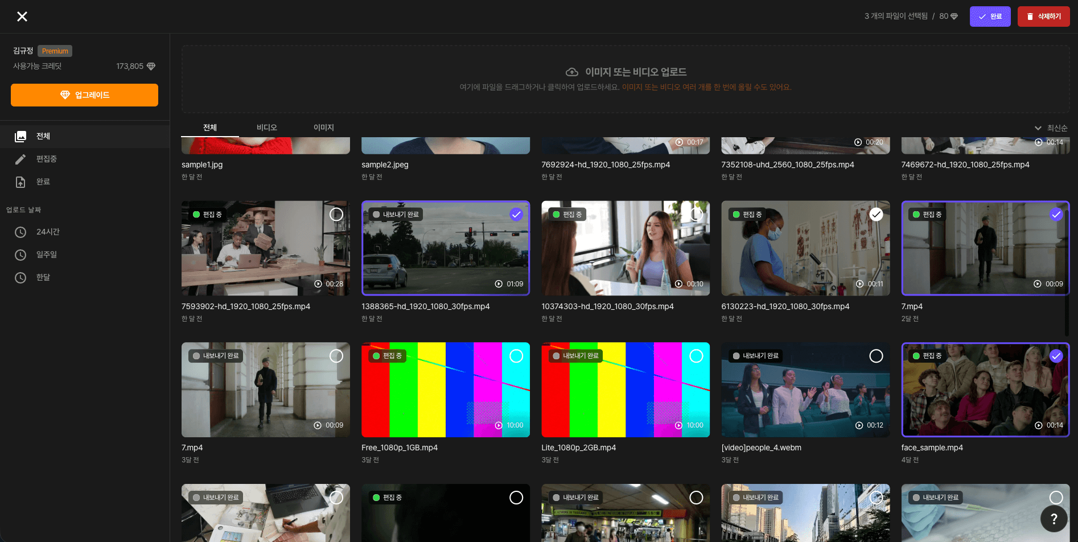1078x542 pixels.
Task: Click the X close icon at top left
Action: click(x=22, y=17)
